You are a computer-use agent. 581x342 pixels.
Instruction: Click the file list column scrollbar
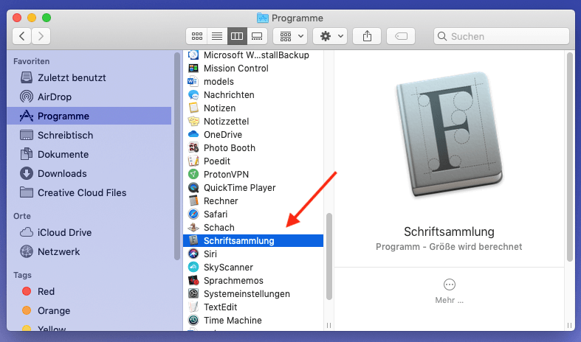(329, 256)
